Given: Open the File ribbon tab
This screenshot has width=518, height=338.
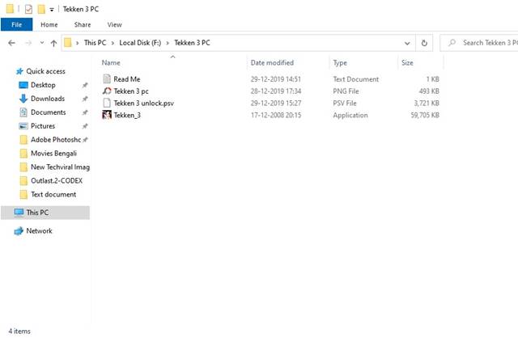Looking at the screenshot, I should pos(16,25).
